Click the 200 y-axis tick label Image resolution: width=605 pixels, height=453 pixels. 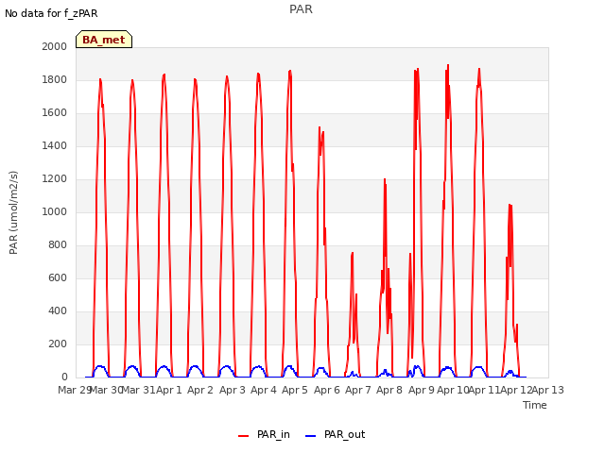58,344
